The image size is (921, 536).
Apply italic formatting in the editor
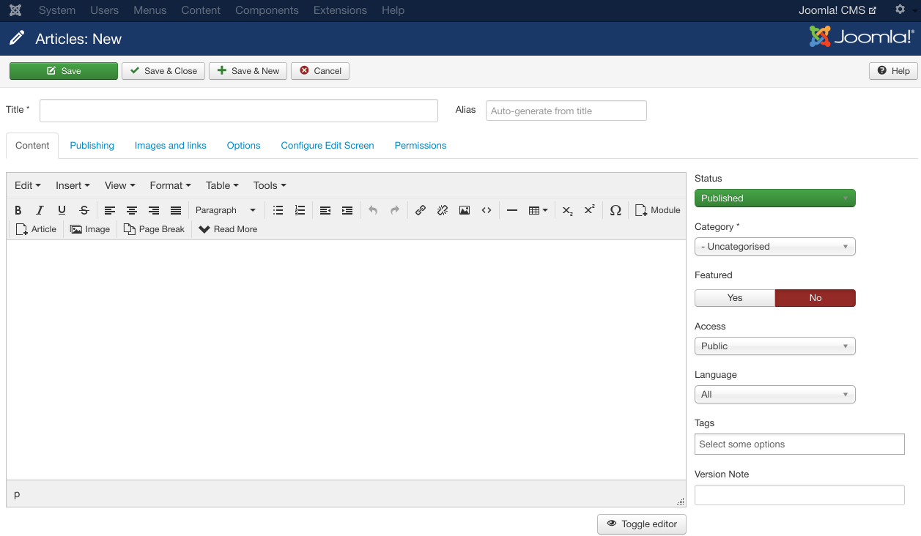(40, 210)
